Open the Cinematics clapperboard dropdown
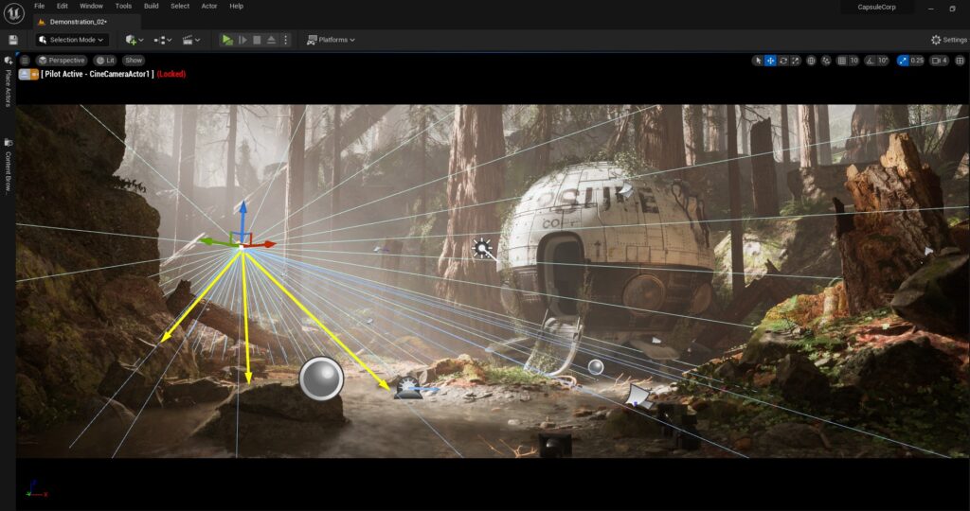Viewport: 970px width, 511px height. [x=191, y=40]
